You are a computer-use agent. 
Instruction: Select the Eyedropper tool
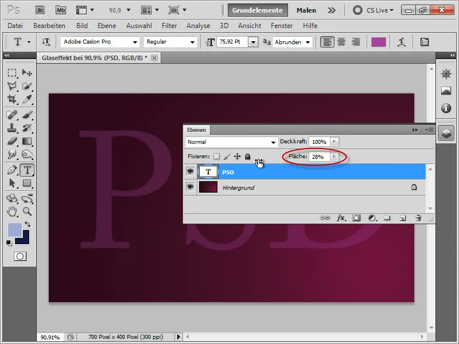27,99
